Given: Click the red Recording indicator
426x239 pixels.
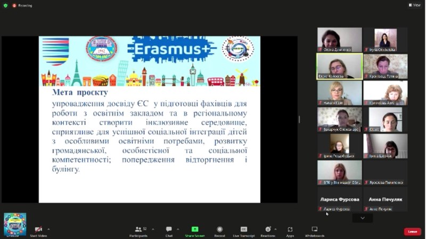Looking at the screenshot, I should [22, 5].
